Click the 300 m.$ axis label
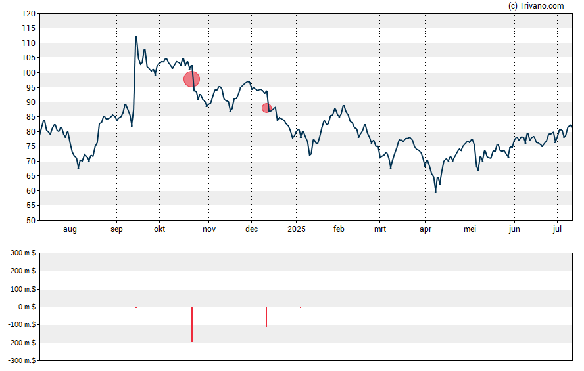The width and height of the screenshot is (584, 371). tap(23, 253)
